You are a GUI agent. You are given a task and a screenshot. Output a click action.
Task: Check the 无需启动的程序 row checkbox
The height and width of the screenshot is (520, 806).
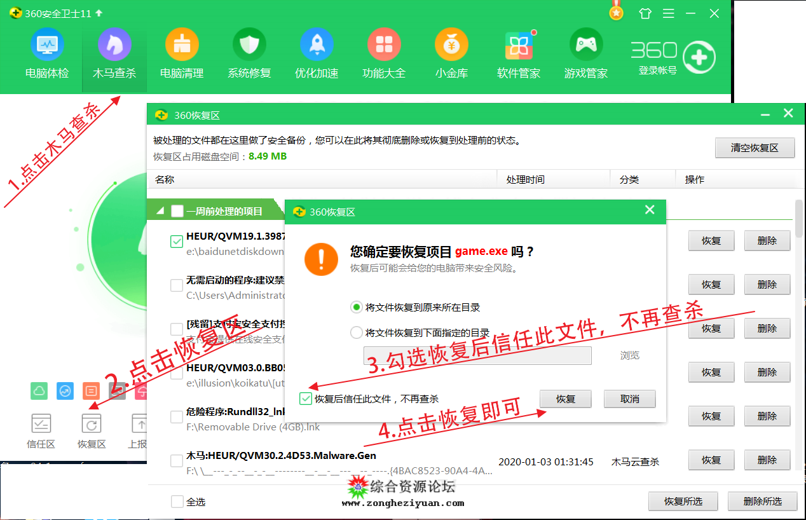click(x=177, y=285)
